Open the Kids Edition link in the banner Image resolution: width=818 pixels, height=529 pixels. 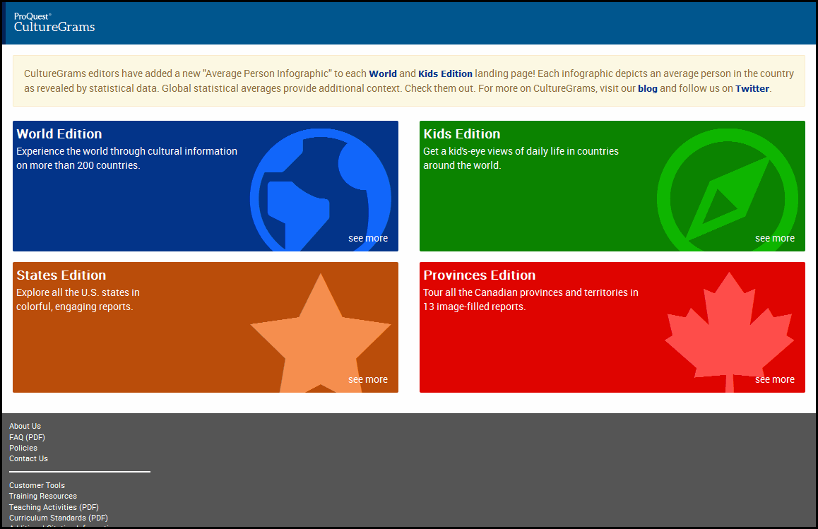445,73
